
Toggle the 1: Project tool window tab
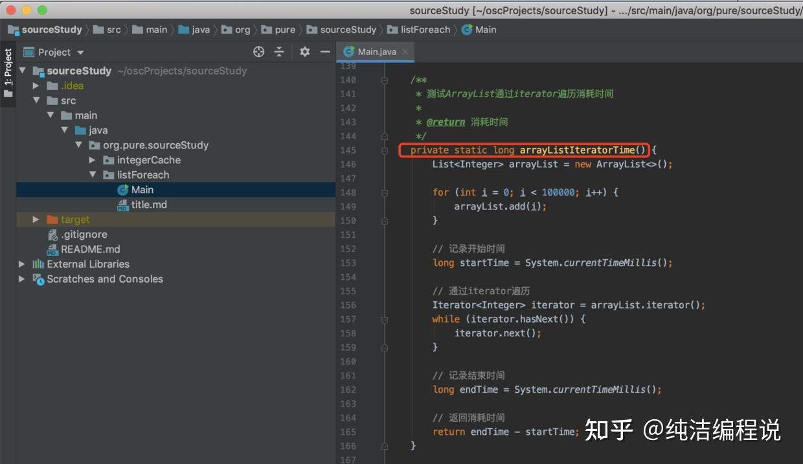8,74
